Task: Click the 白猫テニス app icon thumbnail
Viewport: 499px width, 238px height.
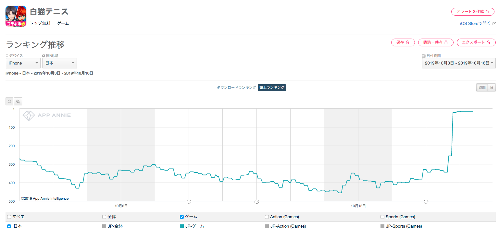Action: point(16,16)
